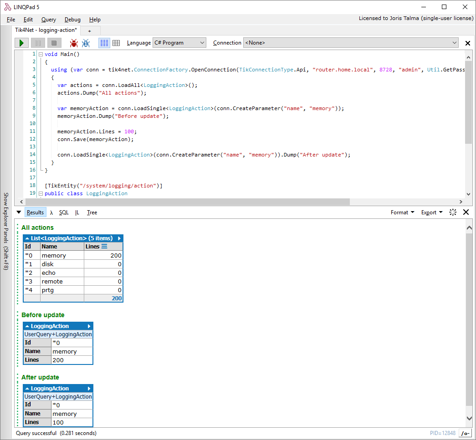Click results pane scroll down arrow
Screen dimensions: 476x440
click(469, 419)
